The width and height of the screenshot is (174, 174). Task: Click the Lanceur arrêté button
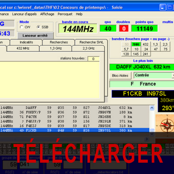35,36
